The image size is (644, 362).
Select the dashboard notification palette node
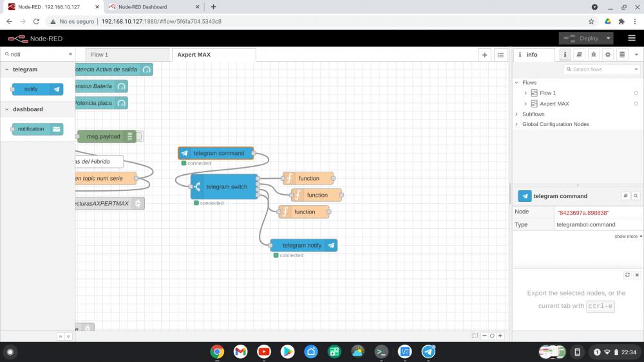(37, 129)
